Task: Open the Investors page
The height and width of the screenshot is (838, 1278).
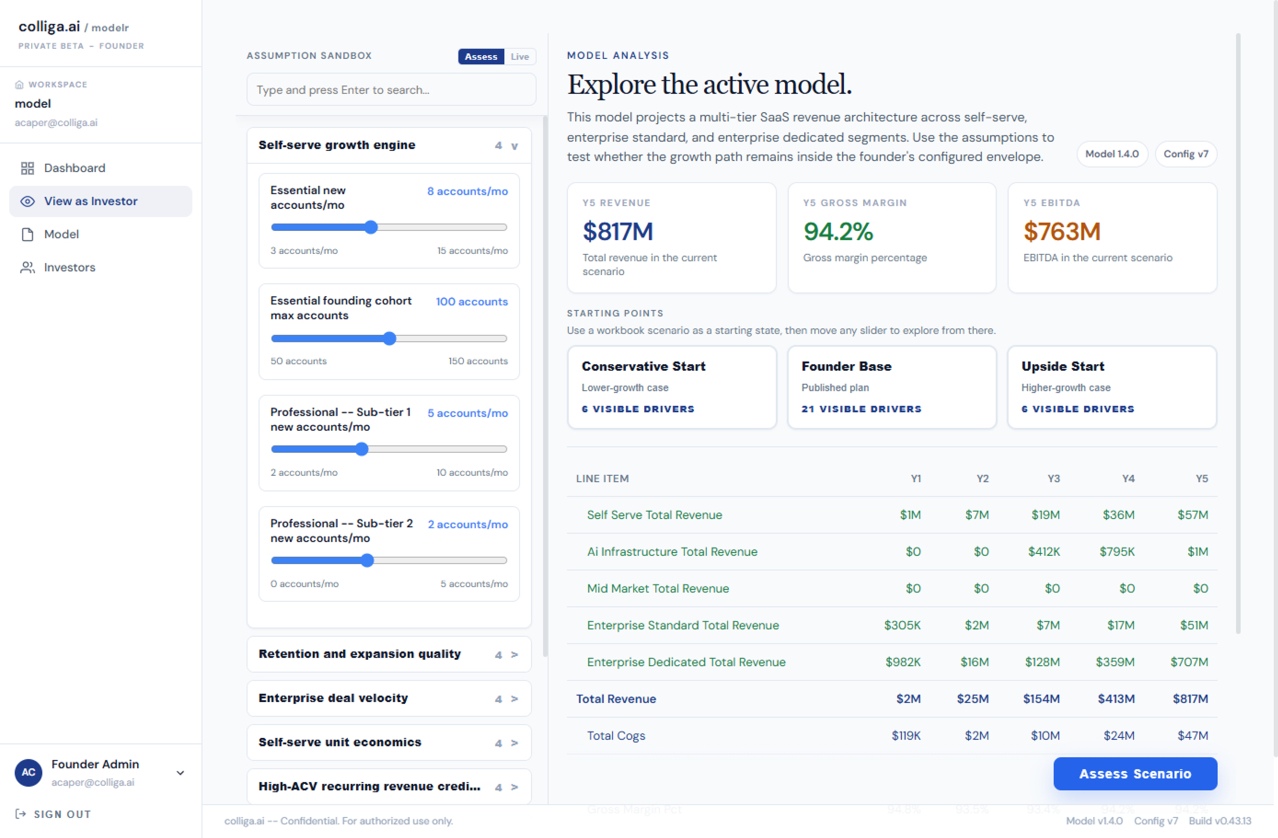Action: point(101,268)
